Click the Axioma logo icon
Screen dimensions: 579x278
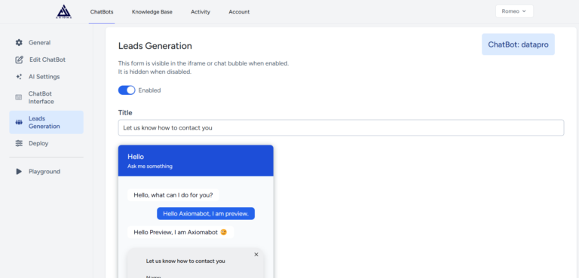click(x=64, y=11)
